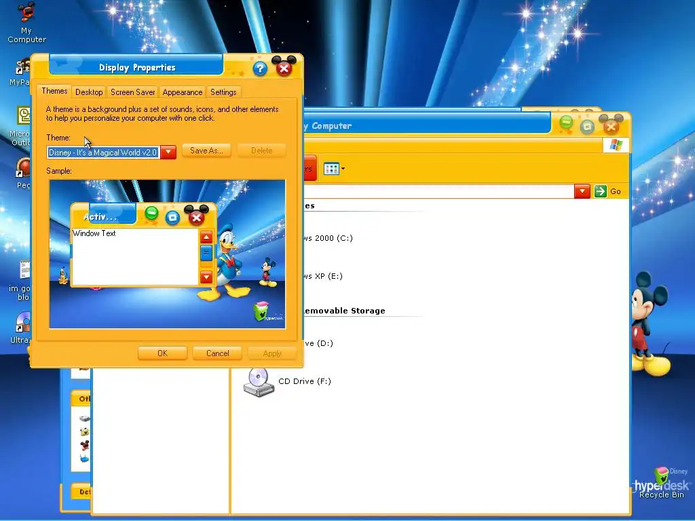Select the drive labeled (D:)
The width and height of the screenshot is (695, 521).
tap(319, 343)
